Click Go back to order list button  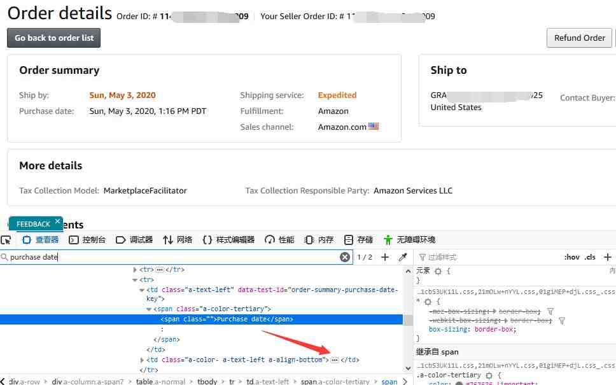pyautogui.click(x=54, y=38)
